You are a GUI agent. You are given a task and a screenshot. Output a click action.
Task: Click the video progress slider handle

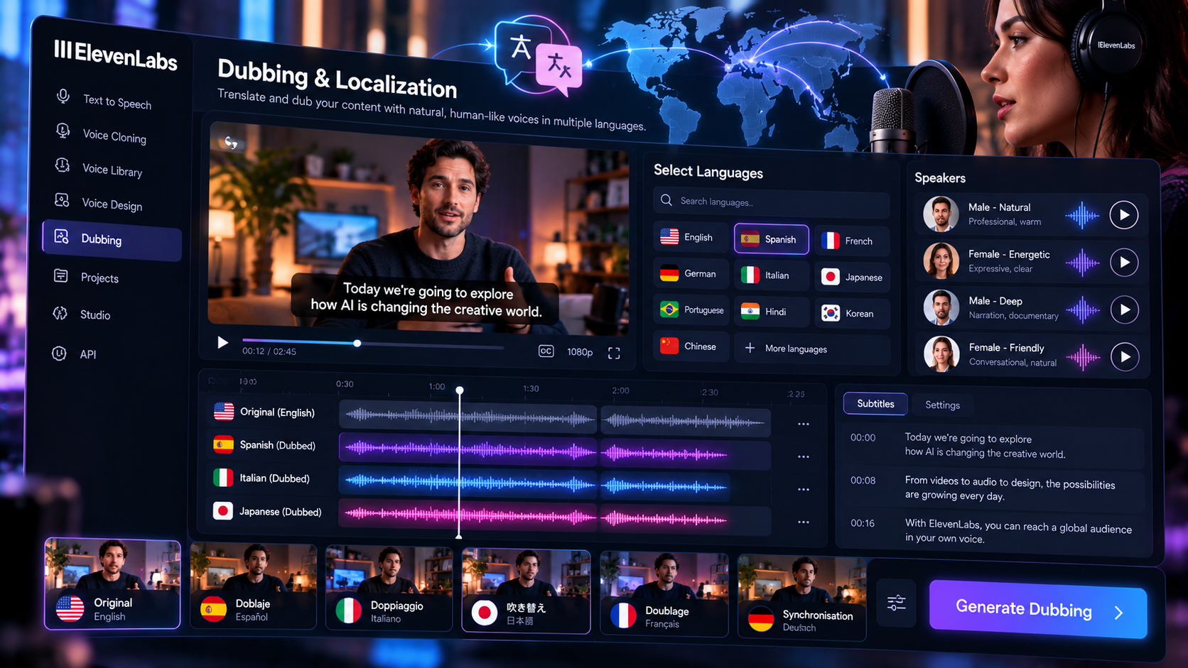click(x=357, y=343)
